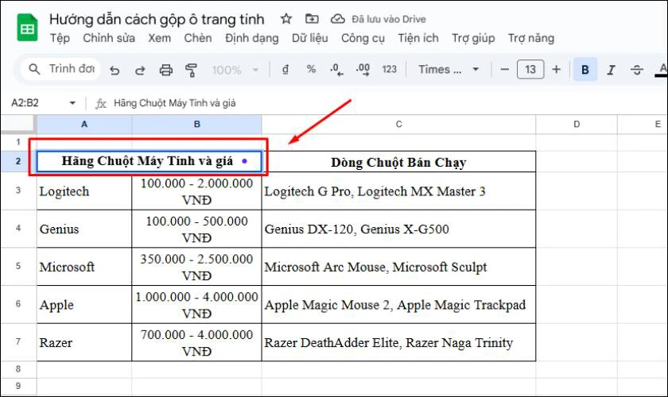
Task: Click the Microsoft cell
Action: point(84,267)
